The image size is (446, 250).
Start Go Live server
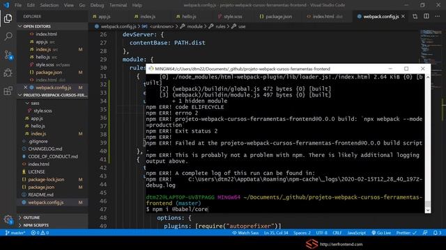pyautogui.click(x=381, y=233)
